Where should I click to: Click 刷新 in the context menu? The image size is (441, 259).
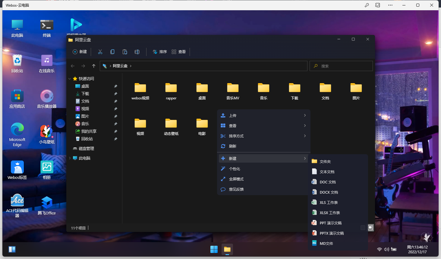pos(263,146)
